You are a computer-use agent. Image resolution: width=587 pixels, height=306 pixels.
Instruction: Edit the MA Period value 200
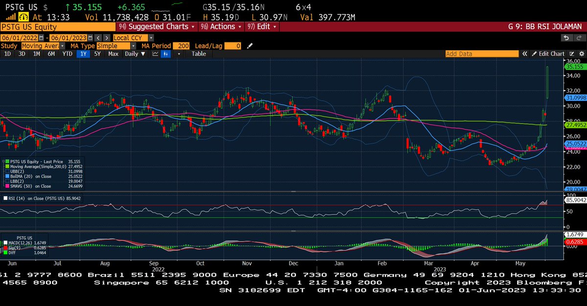pos(180,46)
